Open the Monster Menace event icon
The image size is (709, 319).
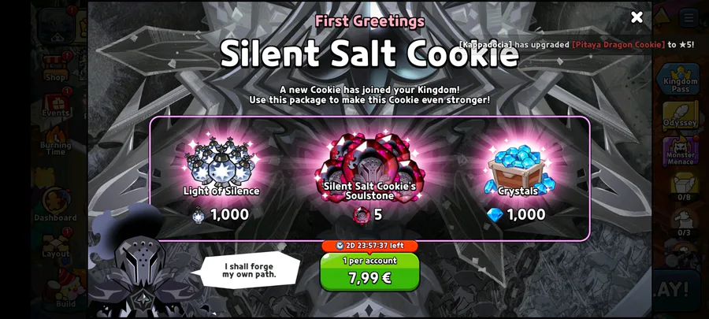(x=680, y=151)
